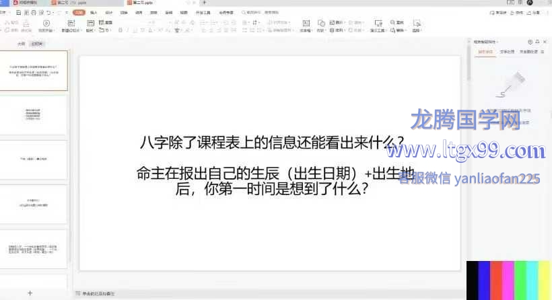Close the right-side properties panel
Viewport: 552px width, 300px height.
(545, 42)
